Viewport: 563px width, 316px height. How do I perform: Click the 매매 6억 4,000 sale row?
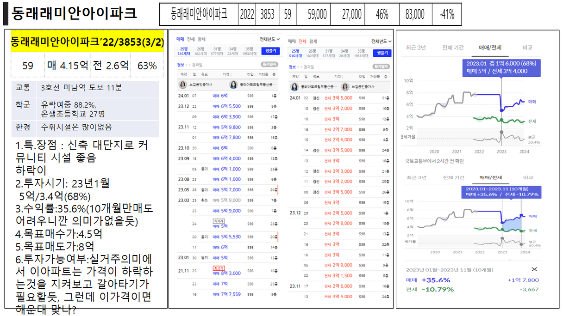(228, 158)
